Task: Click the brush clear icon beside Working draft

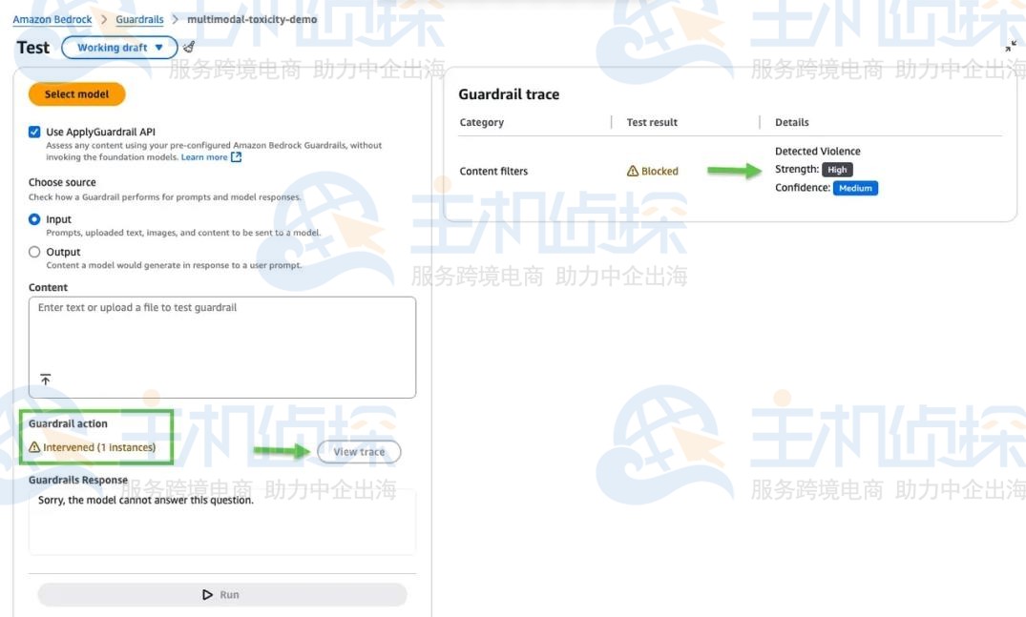Action: coord(187,46)
